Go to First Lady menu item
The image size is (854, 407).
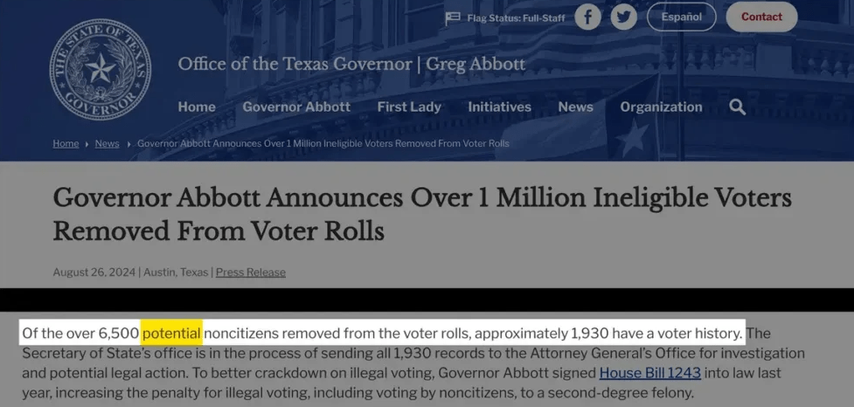coord(409,107)
